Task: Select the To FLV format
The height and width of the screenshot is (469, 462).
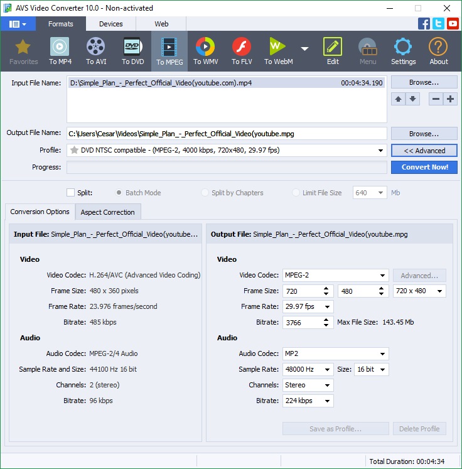Action: tap(242, 51)
